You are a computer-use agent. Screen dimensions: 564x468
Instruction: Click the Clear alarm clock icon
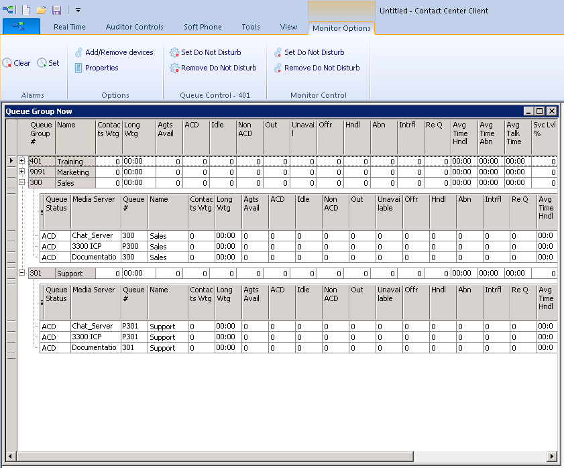point(7,63)
